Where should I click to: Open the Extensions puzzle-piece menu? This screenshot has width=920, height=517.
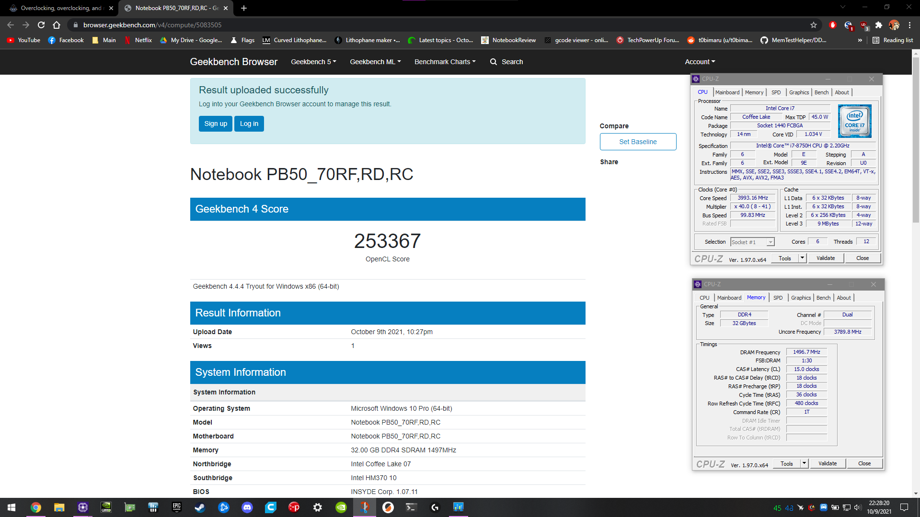pyautogui.click(x=879, y=25)
